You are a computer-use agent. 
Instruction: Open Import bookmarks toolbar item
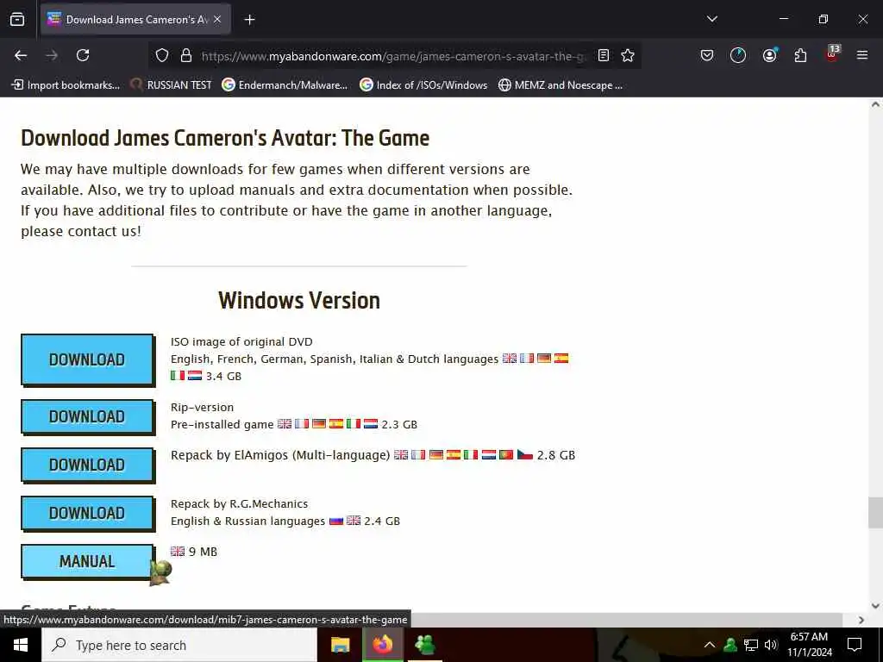66,85
